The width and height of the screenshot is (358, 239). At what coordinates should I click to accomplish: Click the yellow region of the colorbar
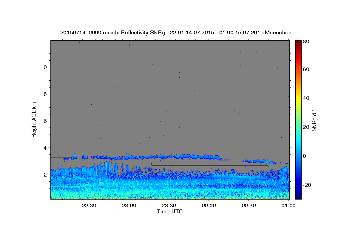(298, 98)
